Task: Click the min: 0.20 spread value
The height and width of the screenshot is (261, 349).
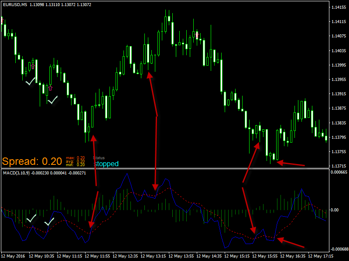Action: pos(75,165)
